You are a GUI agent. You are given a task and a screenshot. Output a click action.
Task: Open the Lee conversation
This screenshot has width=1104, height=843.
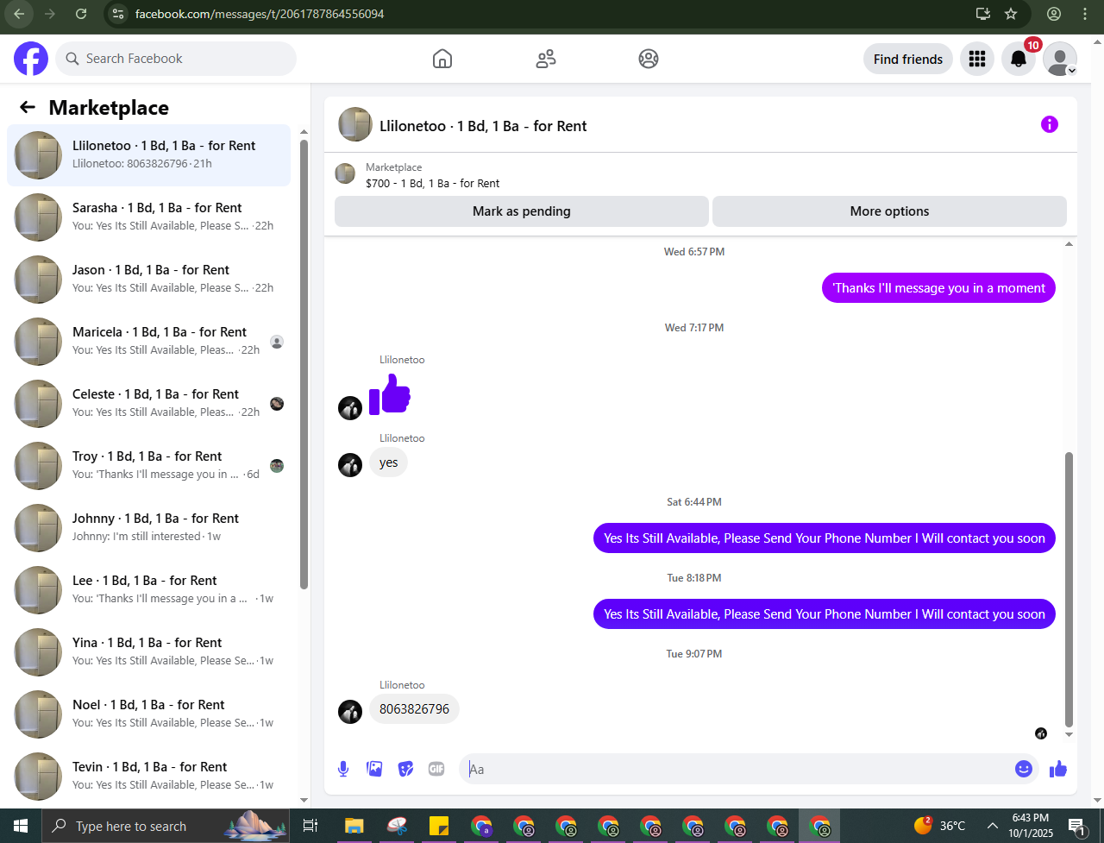point(148,590)
